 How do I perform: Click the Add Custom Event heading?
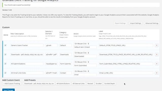[11, 80]
